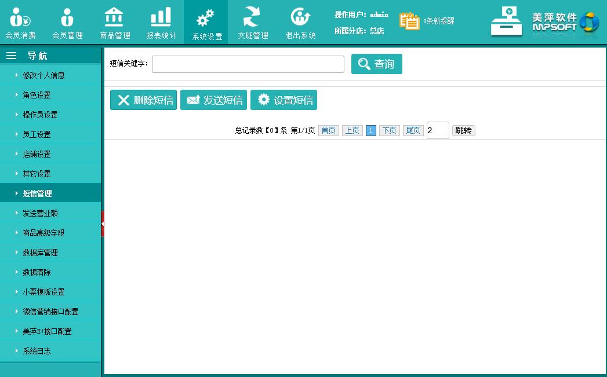607x377 pixels.
Task: Open 交班管理 shift handover icon
Action: coord(252,17)
